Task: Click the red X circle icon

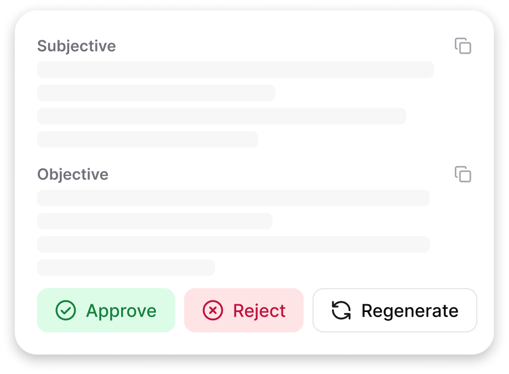Action: 213,310
